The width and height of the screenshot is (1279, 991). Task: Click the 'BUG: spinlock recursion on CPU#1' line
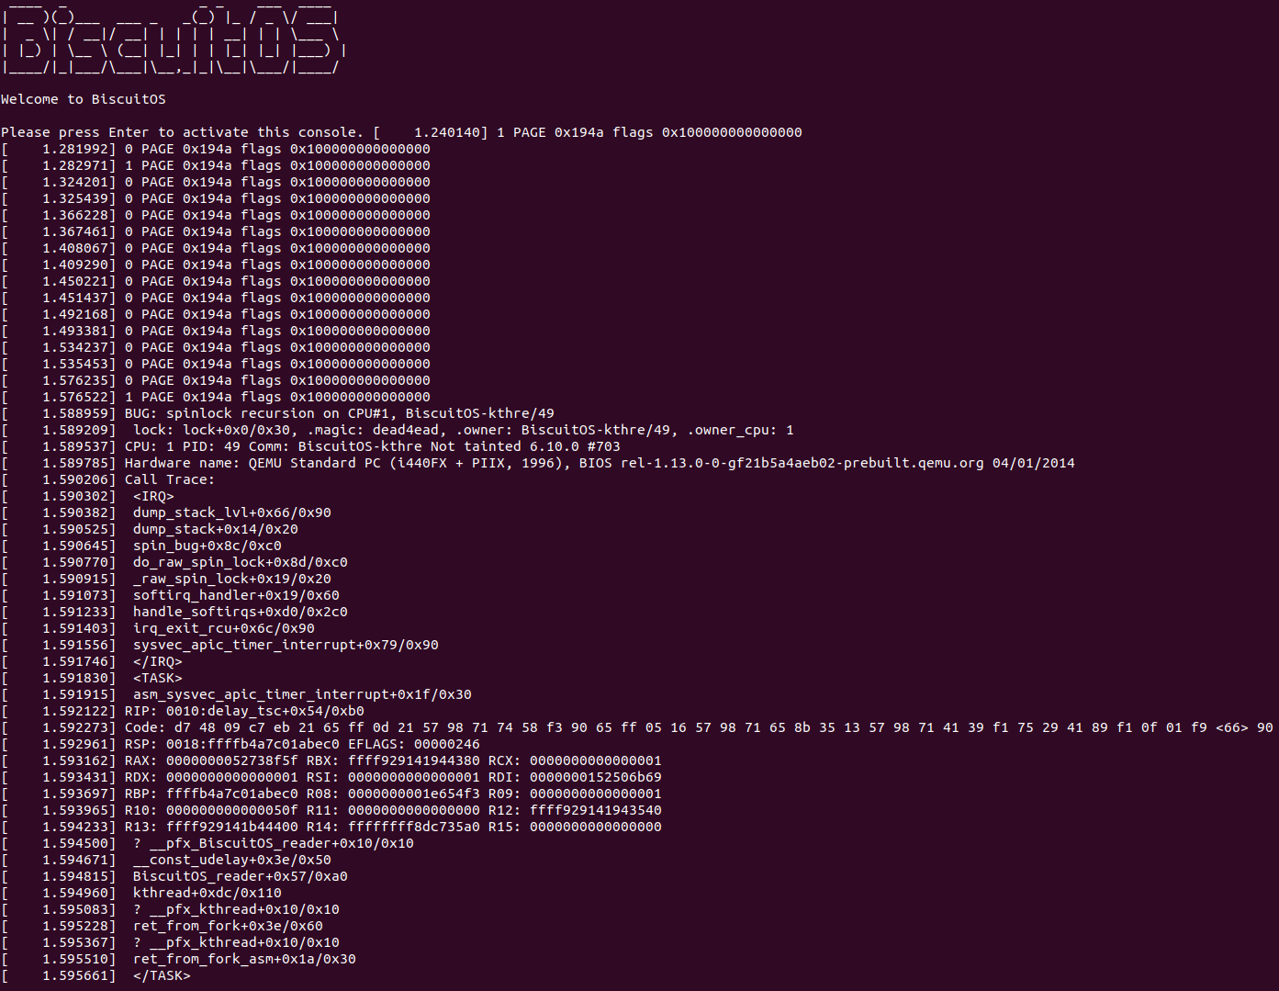pyautogui.click(x=277, y=413)
